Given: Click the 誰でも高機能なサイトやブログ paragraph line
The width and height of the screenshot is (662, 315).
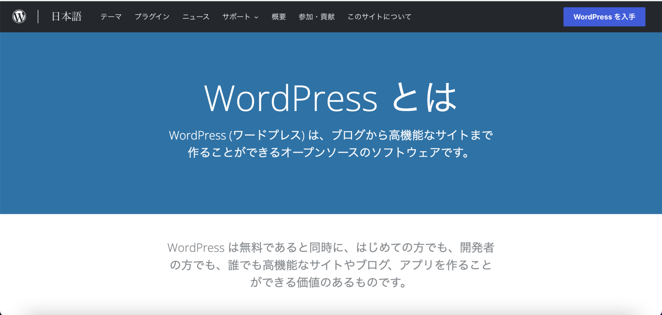Looking at the screenshot, I should click(331, 265).
